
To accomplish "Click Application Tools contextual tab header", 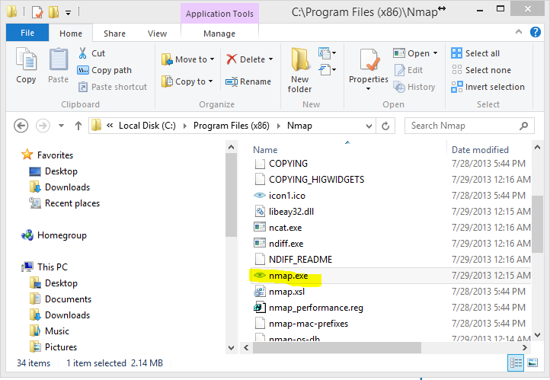I will pyautogui.click(x=219, y=14).
